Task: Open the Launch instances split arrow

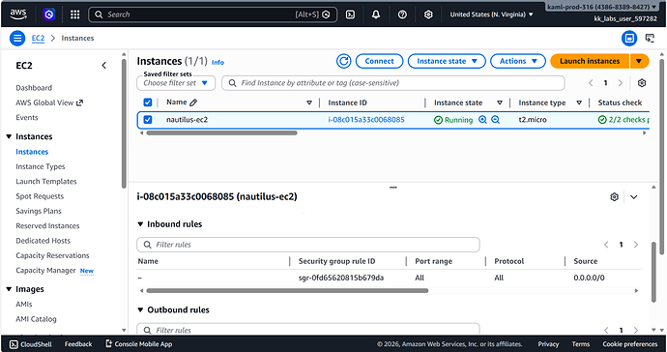Action: point(639,61)
